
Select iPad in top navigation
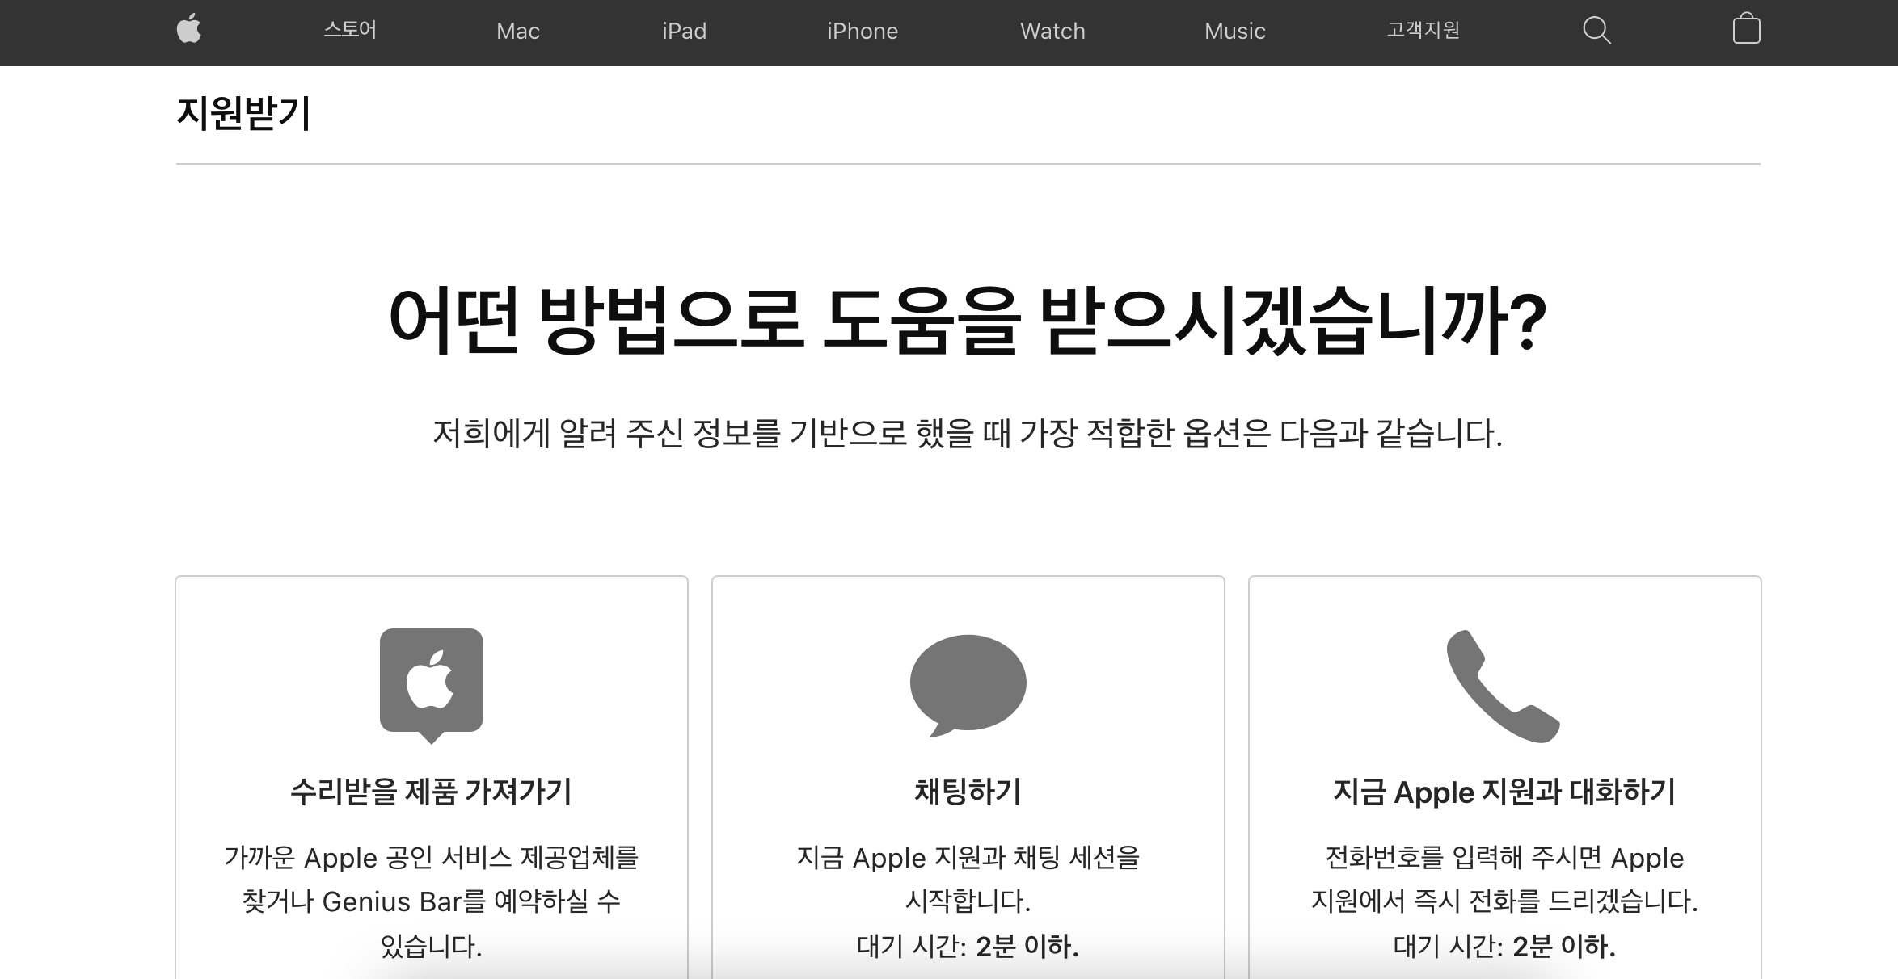click(x=684, y=32)
